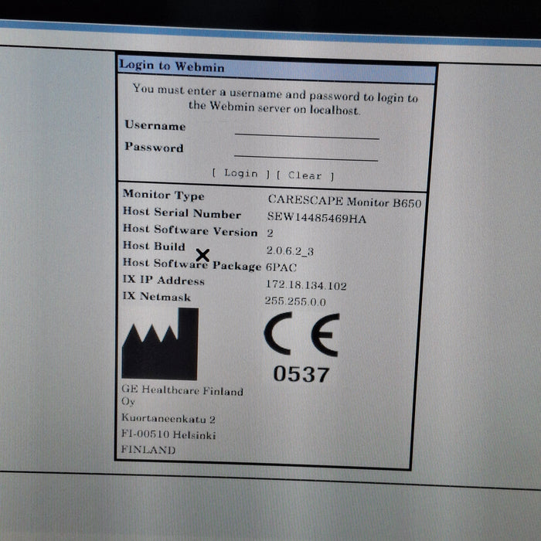Click the 'IX IP Address' label

point(164,280)
